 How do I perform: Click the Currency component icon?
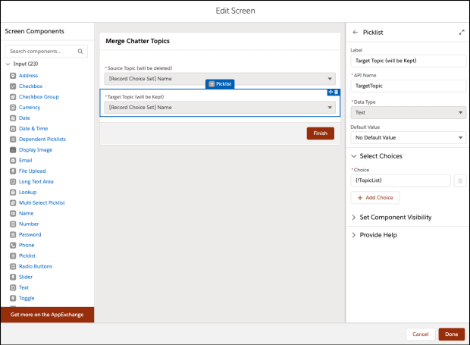pos(13,108)
